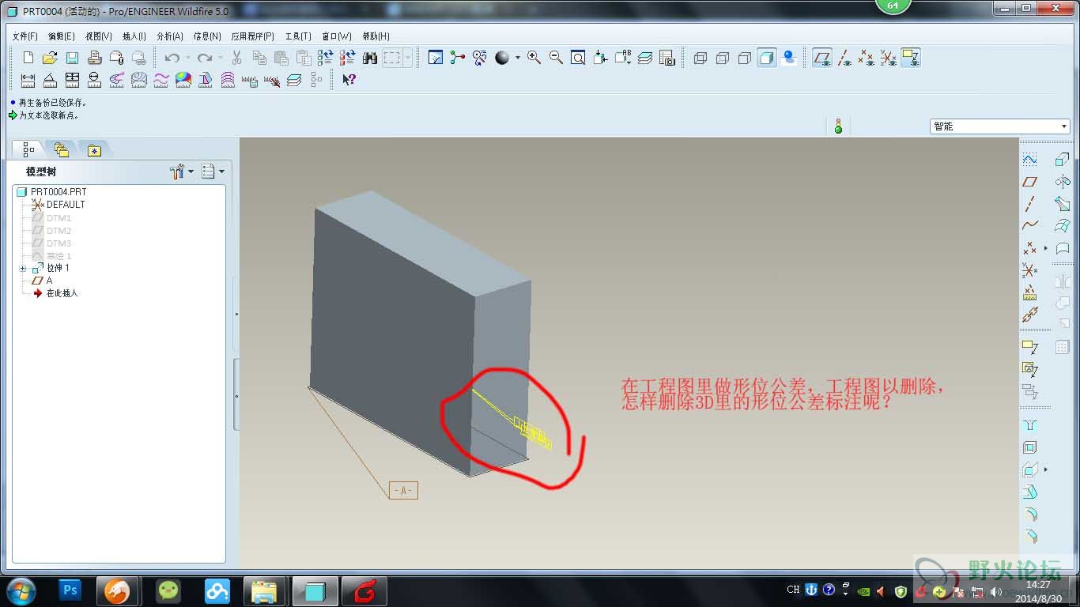Expand the 拉伸 1 feature node
Image resolution: width=1080 pixels, height=607 pixels.
23,269
